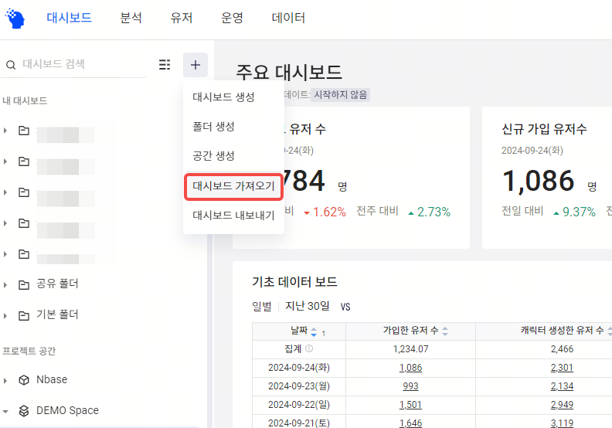Click the 기초 데이터 보드 heading
612x428 pixels.
pyautogui.click(x=294, y=282)
